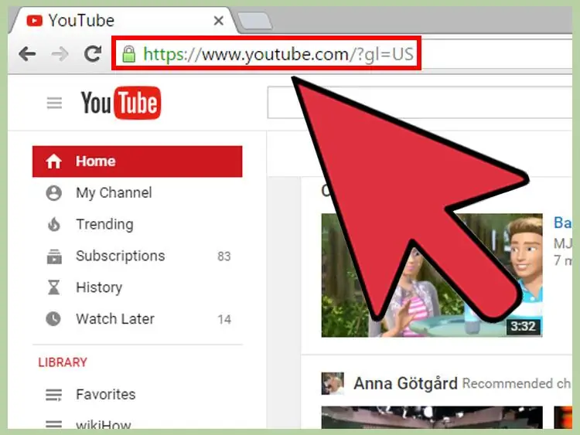The height and width of the screenshot is (435, 580).
Task: Click the 3:32 video duration badge
Action: point(523,326)
